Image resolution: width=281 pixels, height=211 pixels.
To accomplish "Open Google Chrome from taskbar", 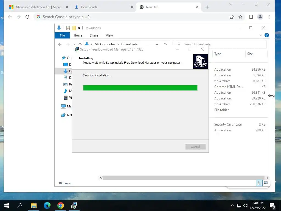I will click(61, 206).
